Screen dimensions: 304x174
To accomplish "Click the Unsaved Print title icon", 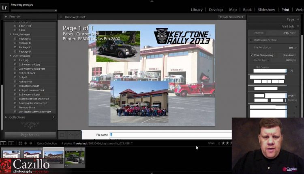I will [x=61, y=17].
